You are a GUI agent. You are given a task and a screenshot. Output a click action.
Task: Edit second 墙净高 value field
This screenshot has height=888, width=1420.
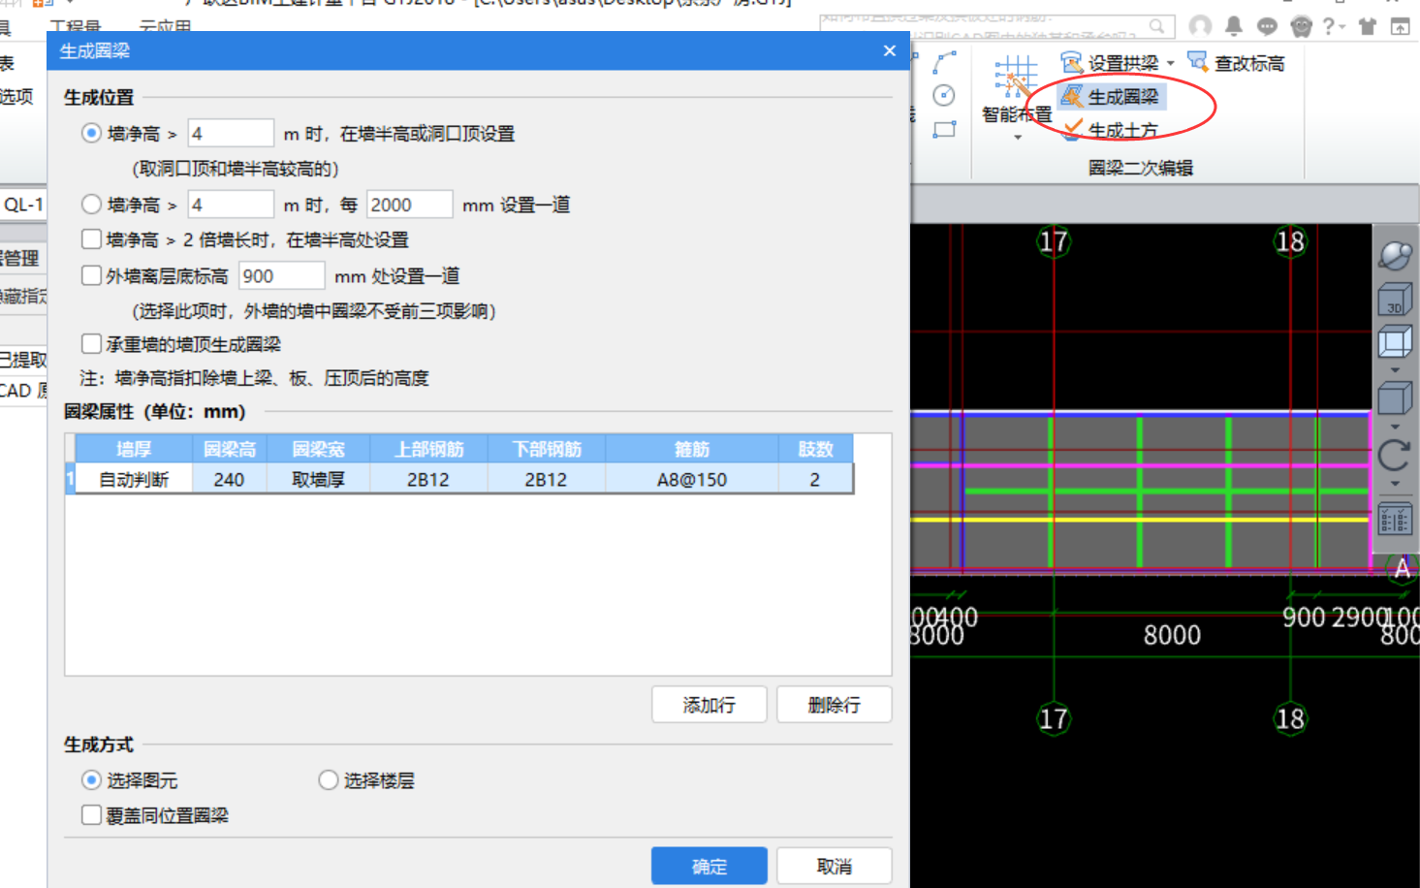(x=231, y=205)
